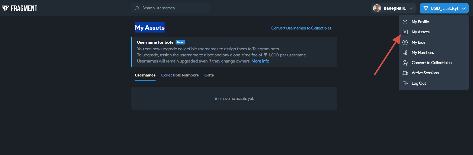The height and width of the screenshot is (155, 473).
Task: Click in the Search usernames field
Action: pyautogui.click(x=170, y=8)
